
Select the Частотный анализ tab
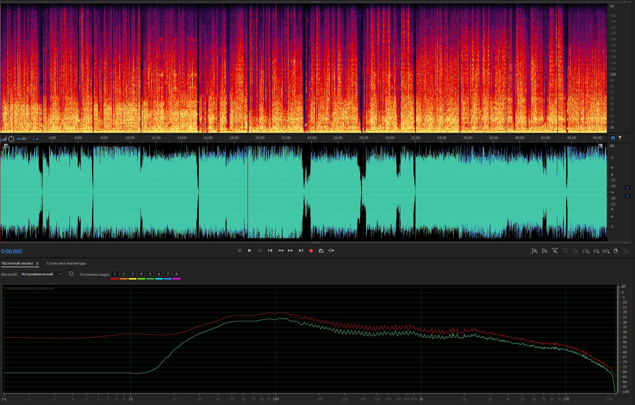tap(17, 263)
